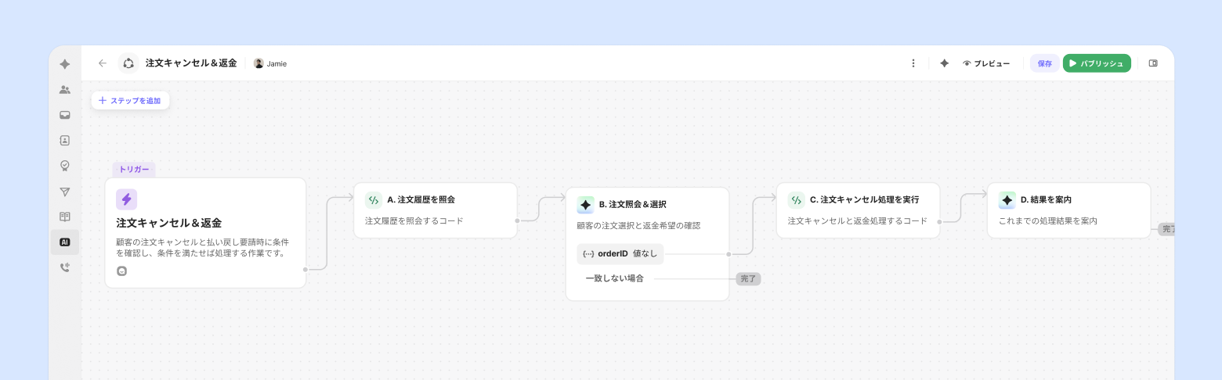Click the green パブリッシュ publish button

[1097, 63]
